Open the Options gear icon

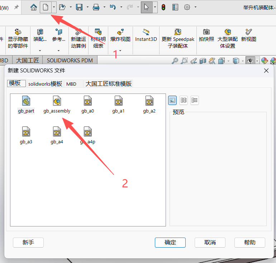tap(187, 7)
